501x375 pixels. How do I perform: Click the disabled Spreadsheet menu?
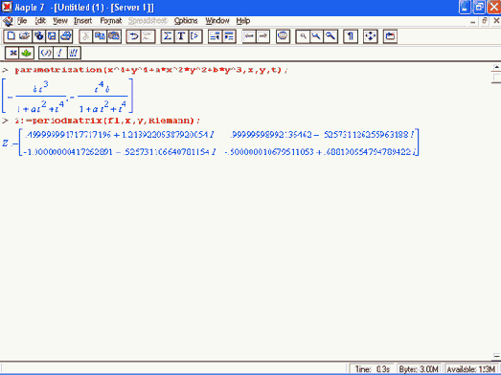pos(148,21)
